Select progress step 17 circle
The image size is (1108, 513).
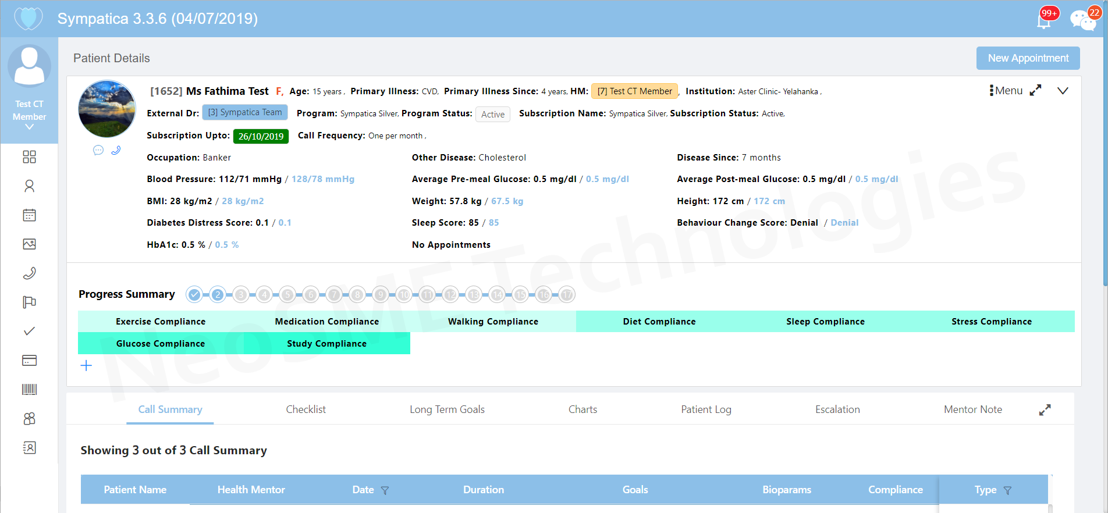click(567, 295)
